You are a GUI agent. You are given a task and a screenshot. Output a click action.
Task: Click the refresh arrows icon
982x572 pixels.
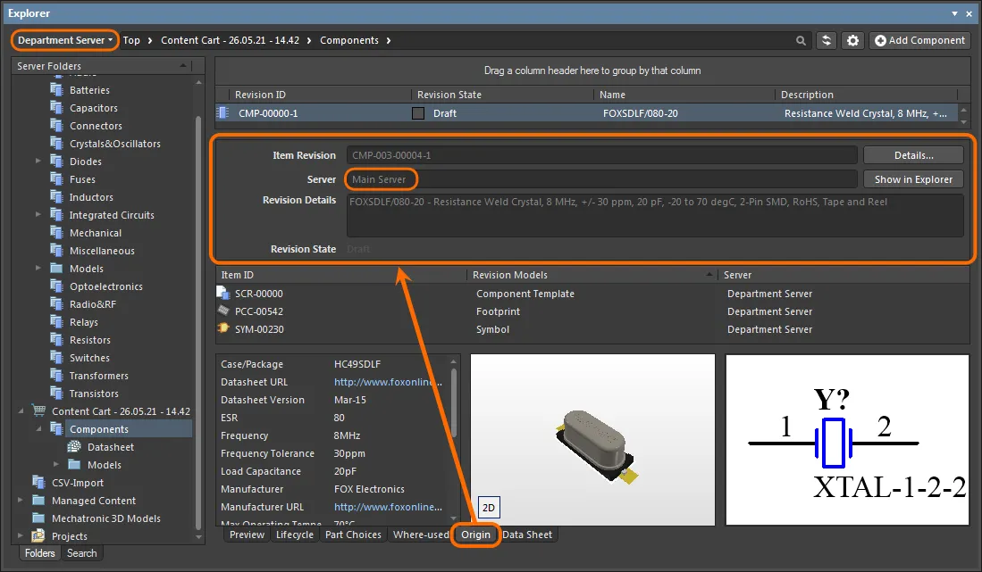(x=827, y=41)
